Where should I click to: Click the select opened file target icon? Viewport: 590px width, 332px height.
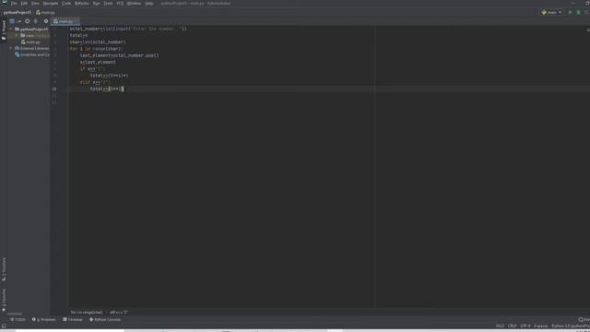coord(28,21)
